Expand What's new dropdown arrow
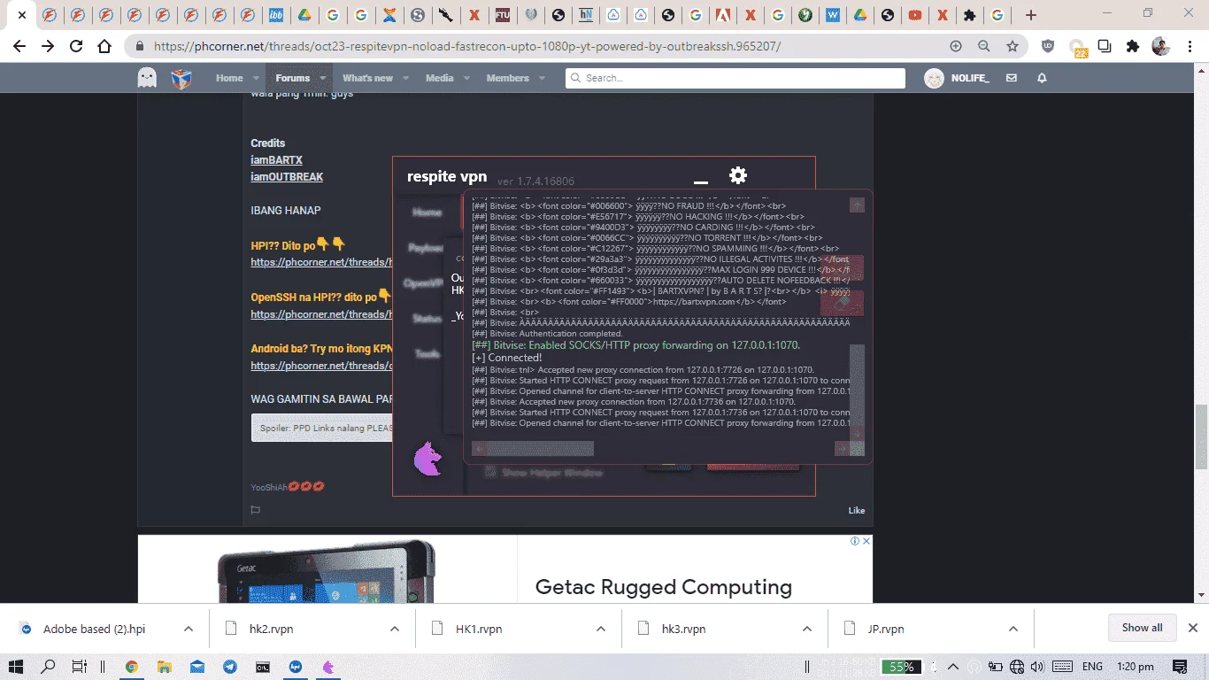 405,78
